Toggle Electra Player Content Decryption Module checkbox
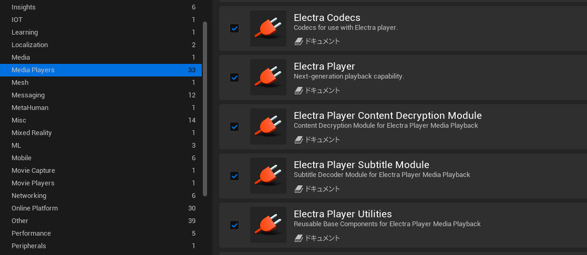This screenshot has height=255, width=587. (234, 127)
